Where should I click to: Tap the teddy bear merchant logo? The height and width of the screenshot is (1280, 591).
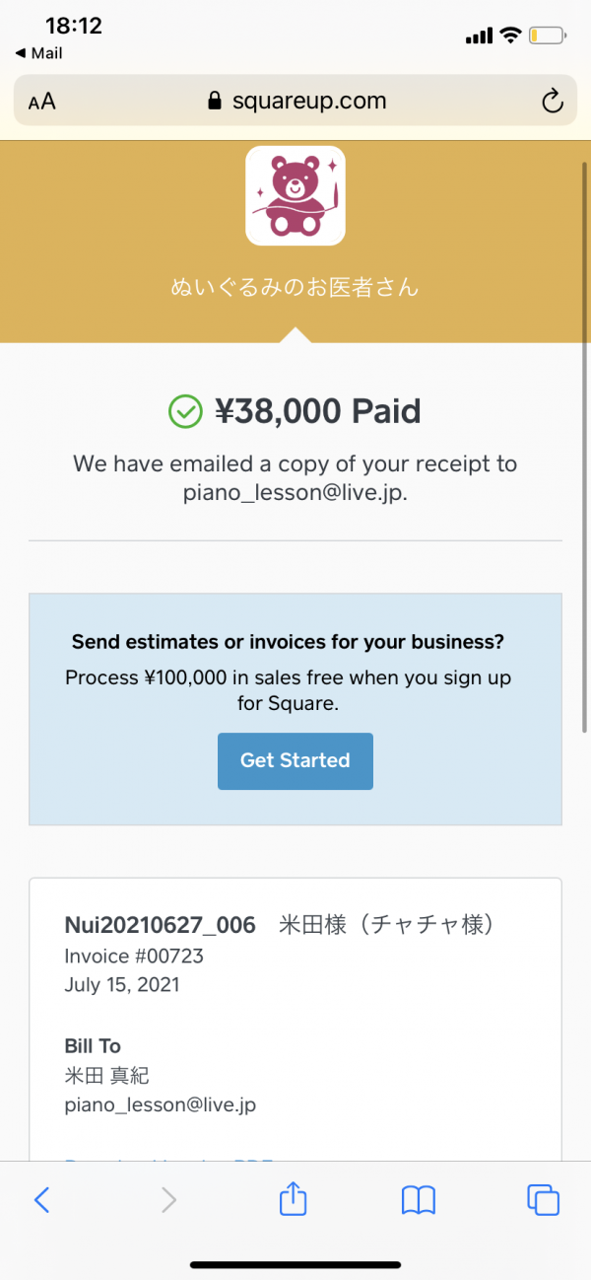tap(295, 195)
